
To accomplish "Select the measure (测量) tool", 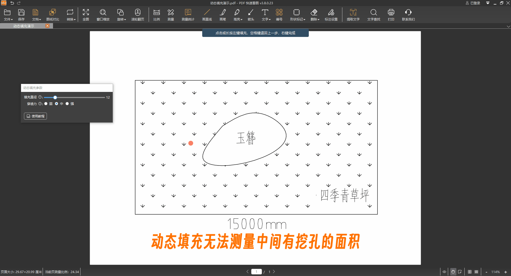I will point(171,15).
